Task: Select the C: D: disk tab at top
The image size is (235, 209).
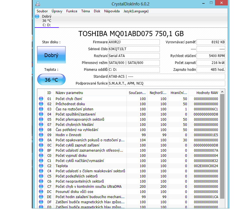Action: (46, 21)
